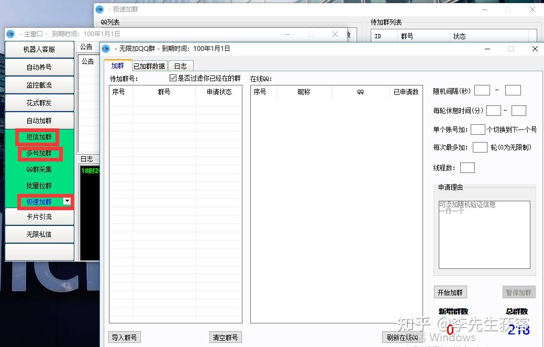Click the 暂停加群 button
This screenshot has width=544, height=347.
(x=519, y=292)
